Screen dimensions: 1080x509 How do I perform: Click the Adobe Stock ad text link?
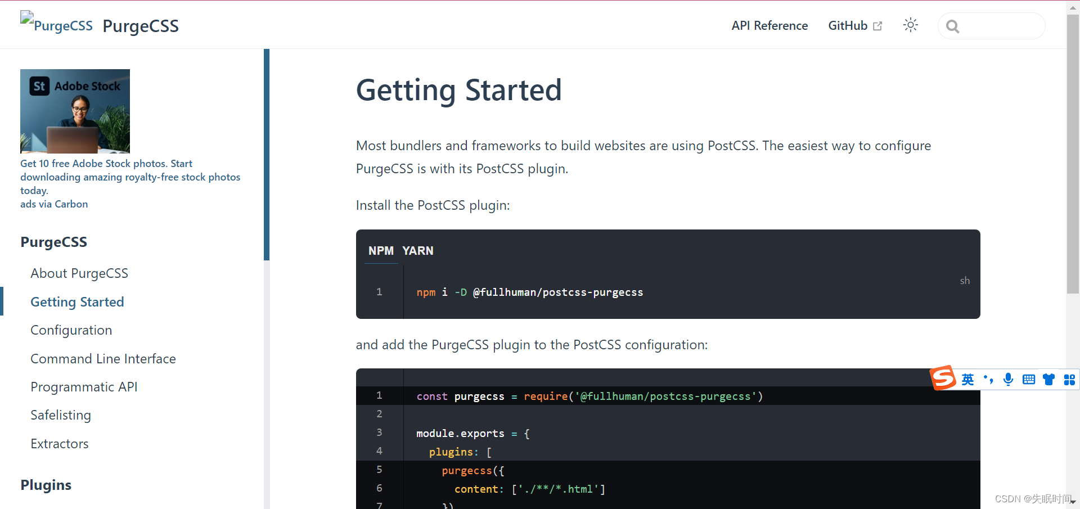(x=130, y=177)
